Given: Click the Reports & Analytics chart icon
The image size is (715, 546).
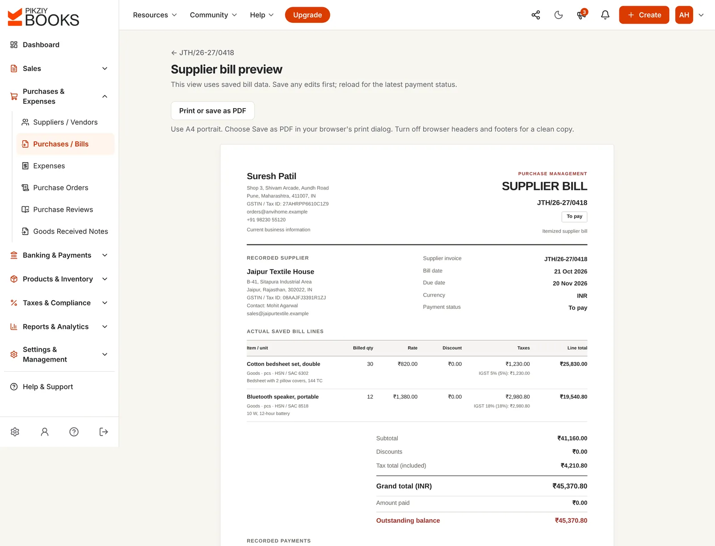Looking at the screenshot, I should [x=14, y=327].
